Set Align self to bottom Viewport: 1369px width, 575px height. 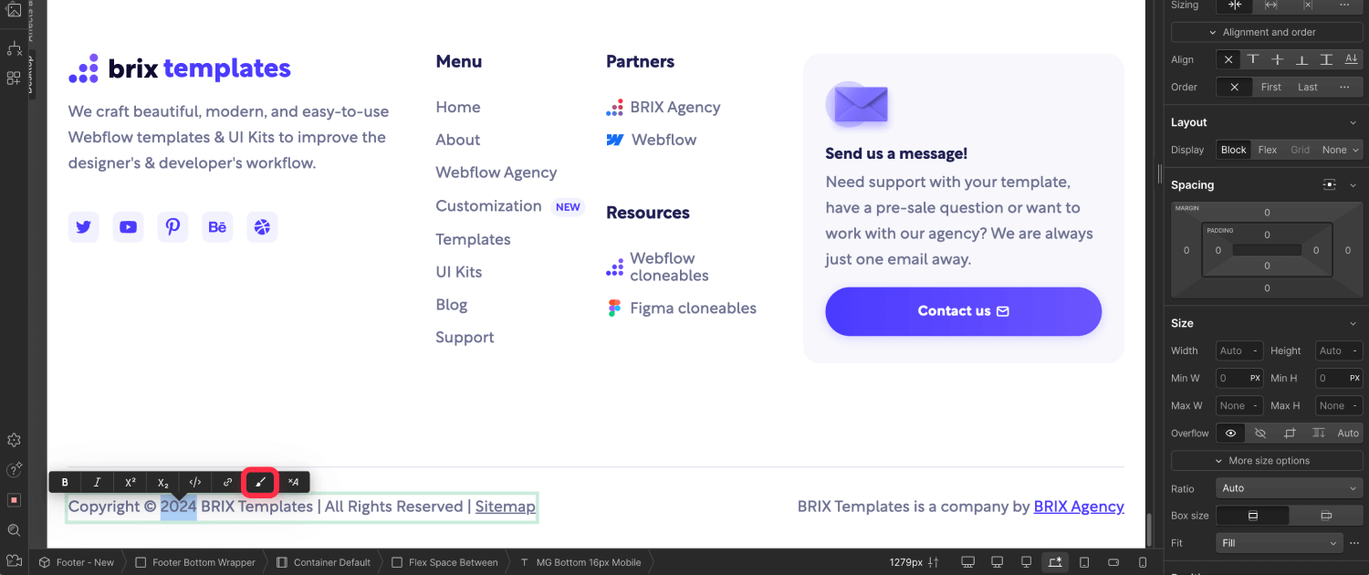click(x=1302, y=59)
